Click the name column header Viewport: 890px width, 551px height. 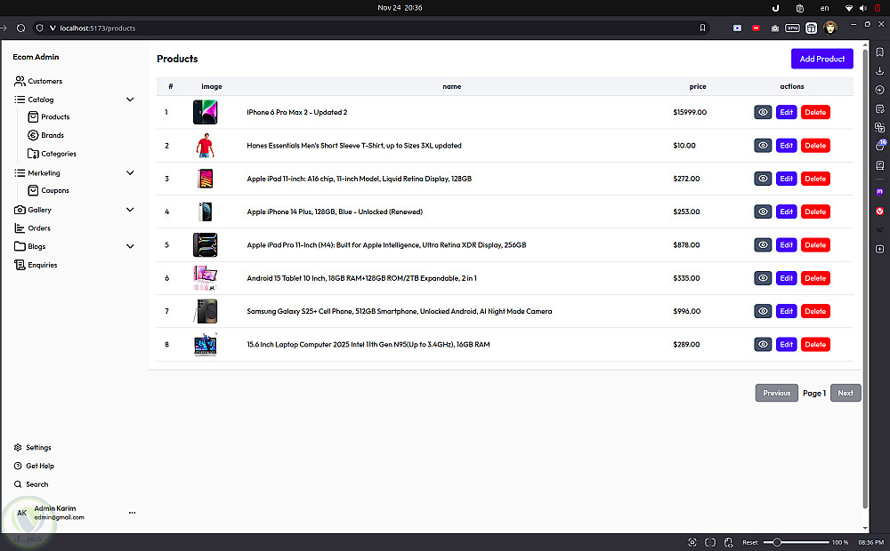tap(452, 87)
